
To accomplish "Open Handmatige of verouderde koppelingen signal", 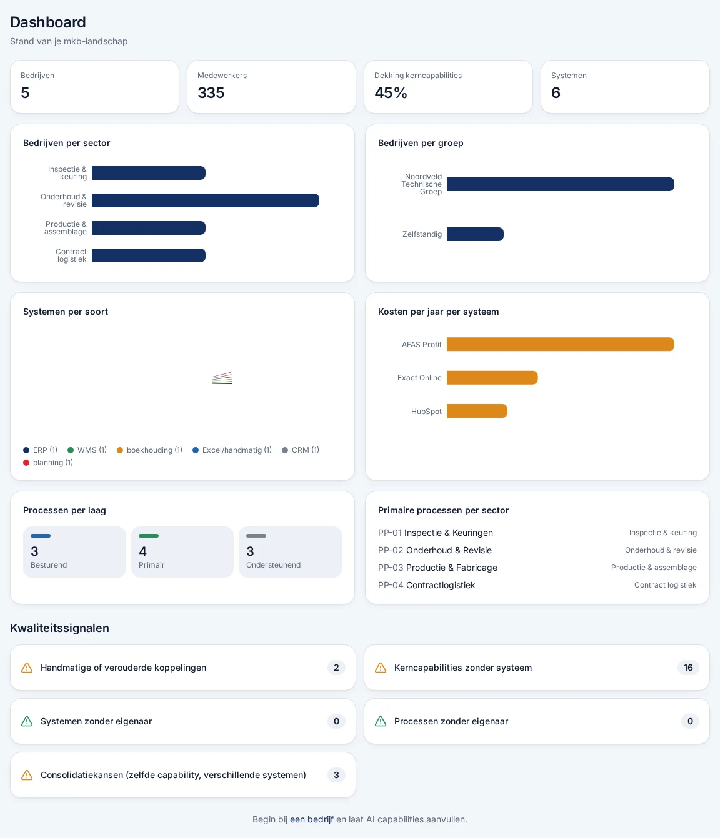I will [x=183, y=668].
